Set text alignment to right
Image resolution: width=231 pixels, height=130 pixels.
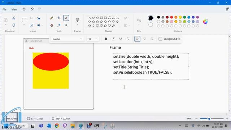[152, 39]
